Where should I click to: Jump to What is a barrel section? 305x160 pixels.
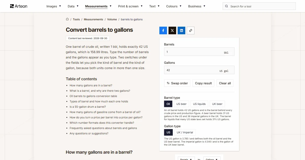pyautogui.click(x=100, y=91)
